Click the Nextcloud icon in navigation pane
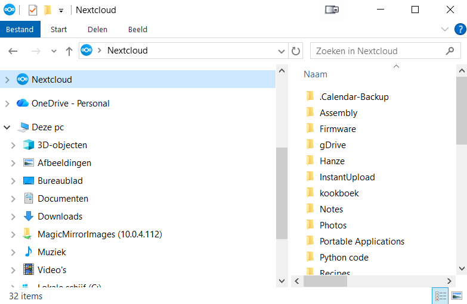 coord(23,80)
